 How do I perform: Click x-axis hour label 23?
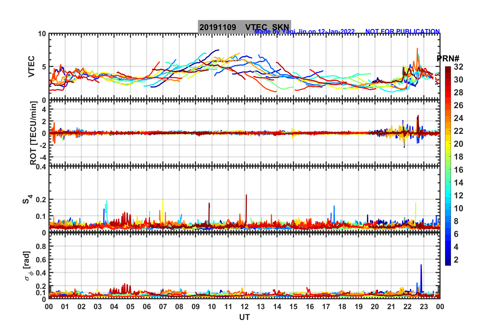pos(424,307)
